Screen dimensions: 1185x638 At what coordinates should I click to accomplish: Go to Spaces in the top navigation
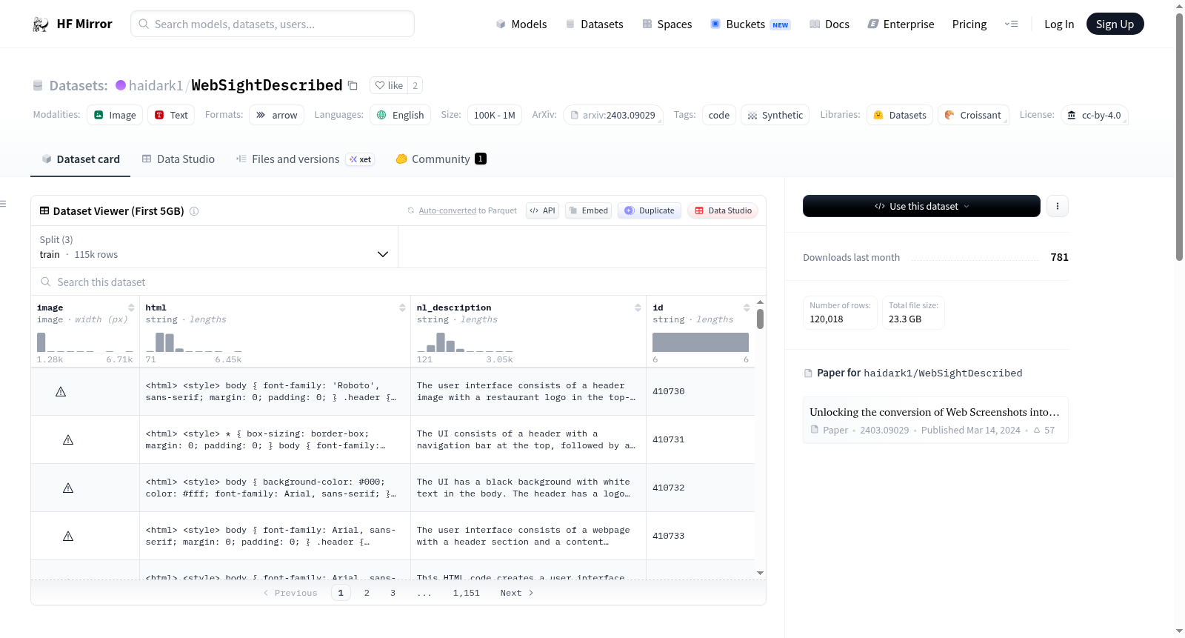click(667, 24)
